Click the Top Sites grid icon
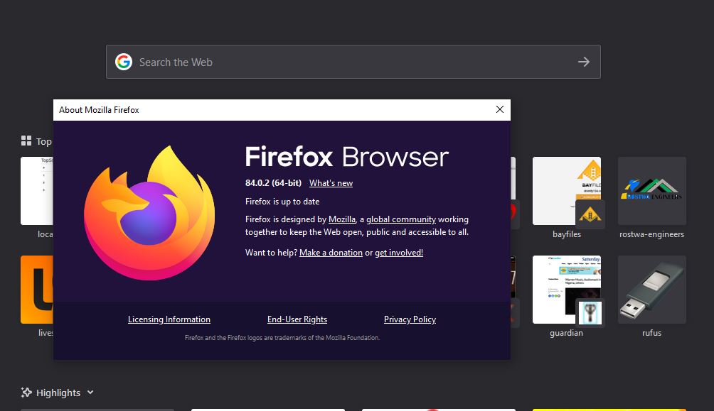 point(26,141)
